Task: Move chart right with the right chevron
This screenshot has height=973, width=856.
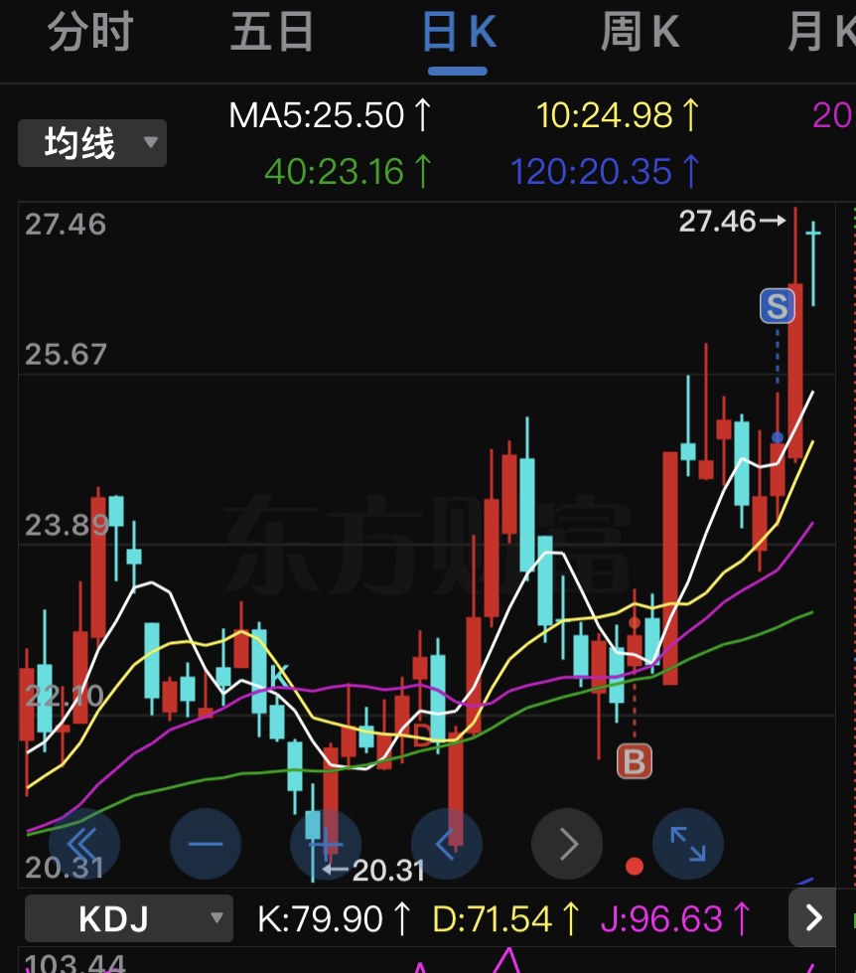Action: pyautogui.click(x=567, y=844)
